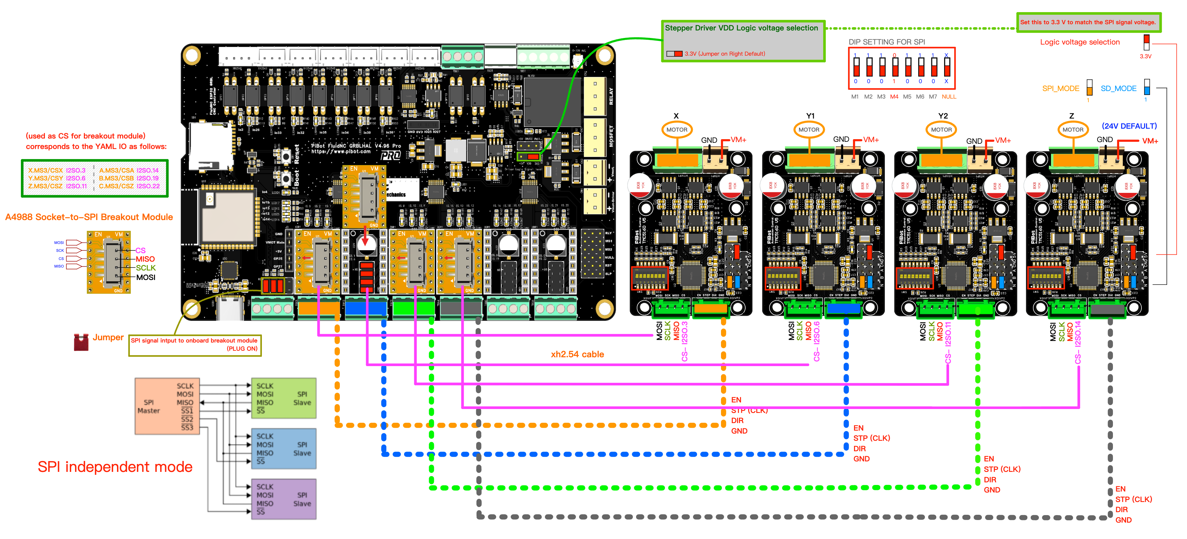The width and height of the screenshot is (1187, 539).
Task: Click '(used as CS for breakout module)' text
Action: (86, 136)
